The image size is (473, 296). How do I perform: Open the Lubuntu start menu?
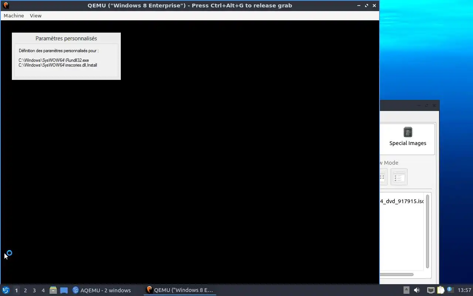[6, 290]
